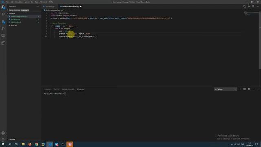Open Explorer's more actions ellipsis
The height and width of the screenshot is (147, 261).
pyautogui.click(x=38, y=7)
